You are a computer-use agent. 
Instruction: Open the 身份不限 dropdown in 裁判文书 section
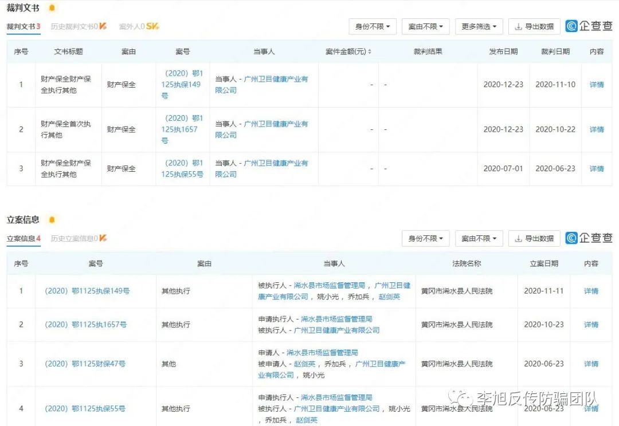pyautogui.click(x=373, y=26)
